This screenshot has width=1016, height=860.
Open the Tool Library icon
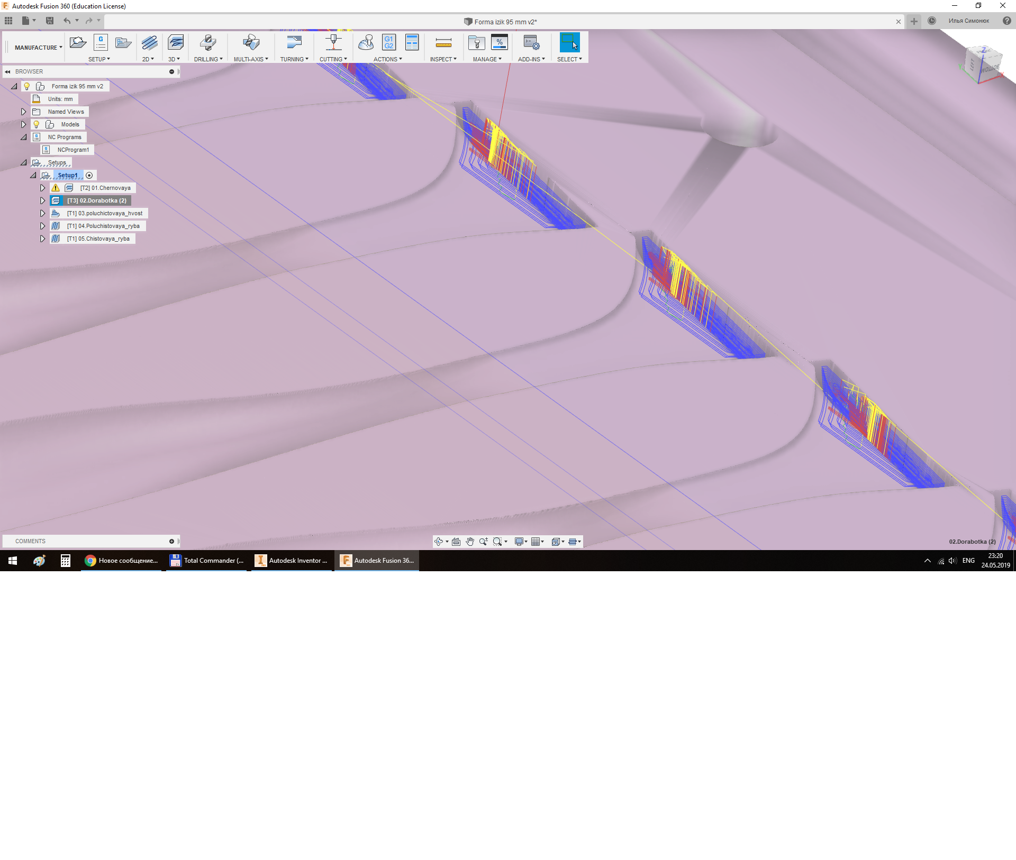[476, 43]
